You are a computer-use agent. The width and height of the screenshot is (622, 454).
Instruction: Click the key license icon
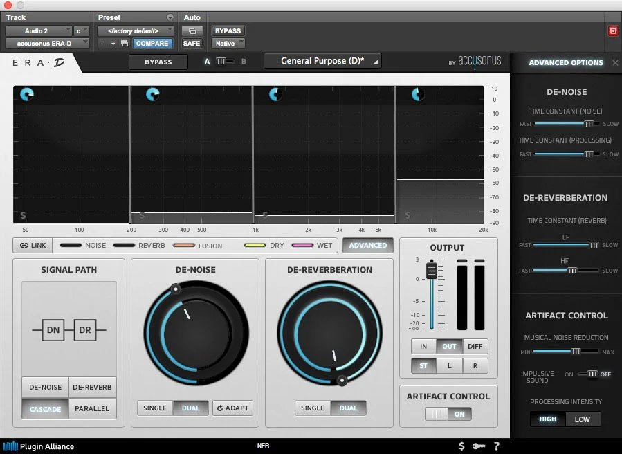coord(479,446)
